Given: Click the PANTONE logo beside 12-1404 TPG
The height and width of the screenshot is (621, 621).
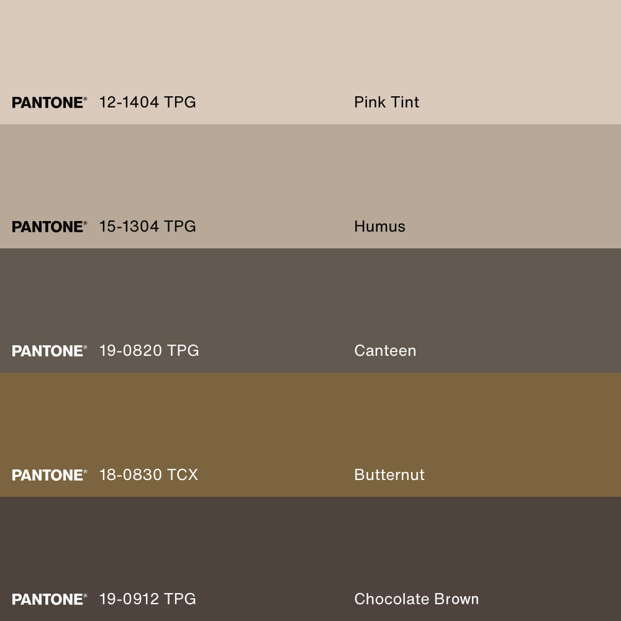Looking at the screenshot, I should [x=50, y=102].
